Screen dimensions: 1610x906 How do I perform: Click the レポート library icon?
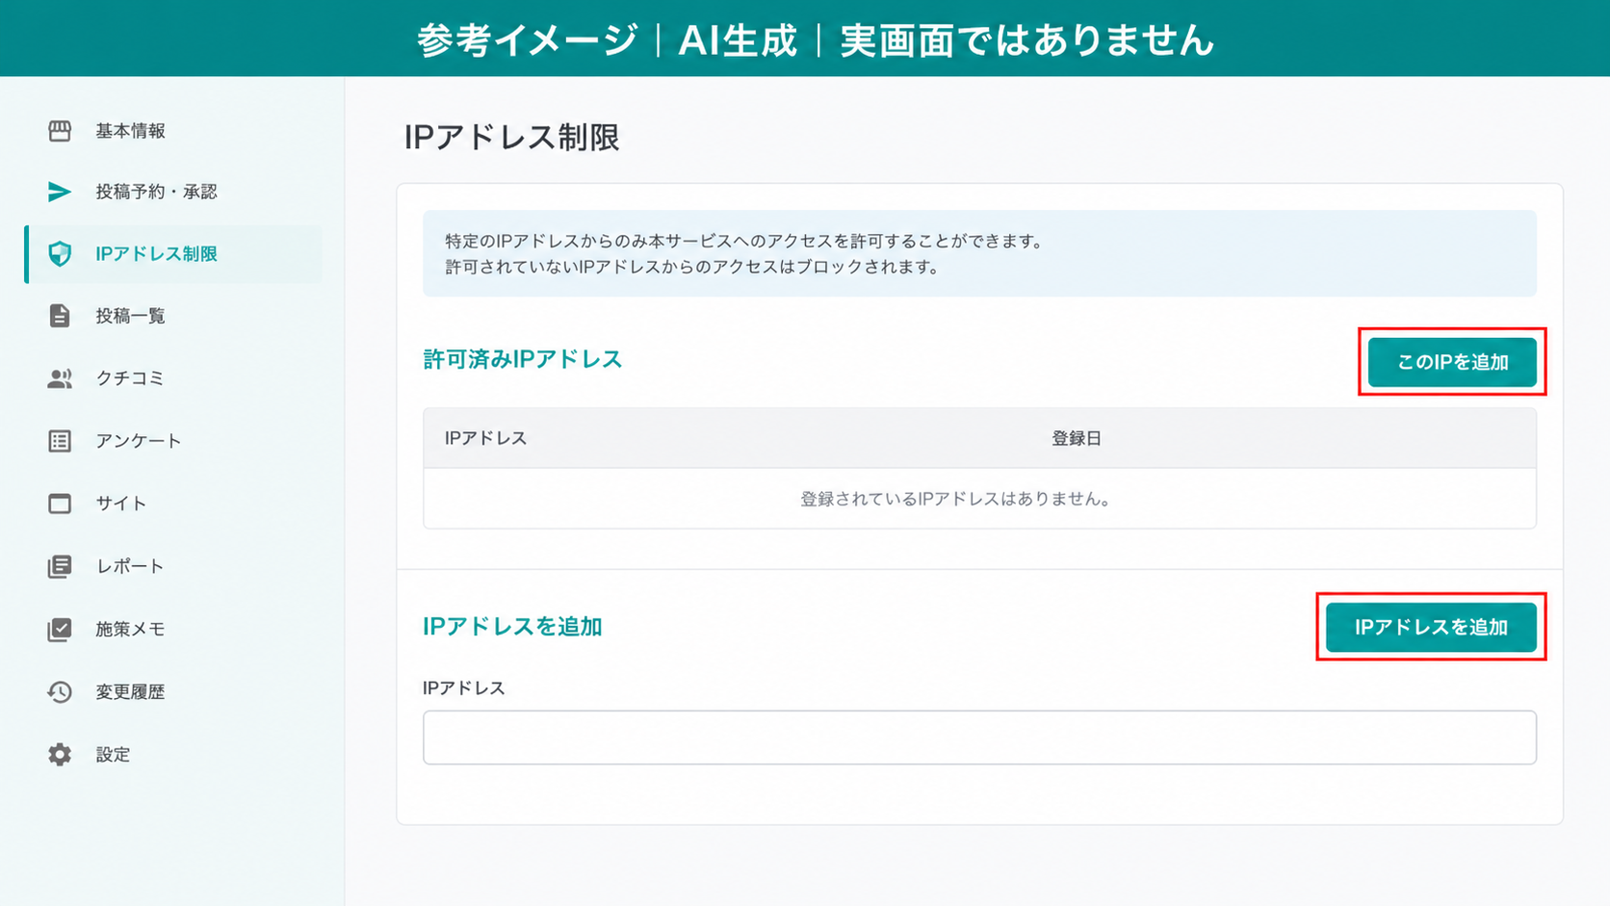point(60,566)
